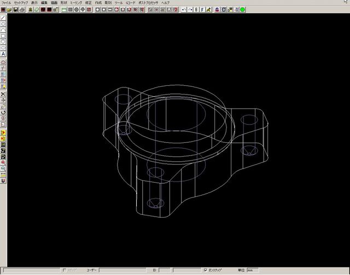Click the undo arrow icon
This screenshot has height=275, width=350.
pos(184,10)
